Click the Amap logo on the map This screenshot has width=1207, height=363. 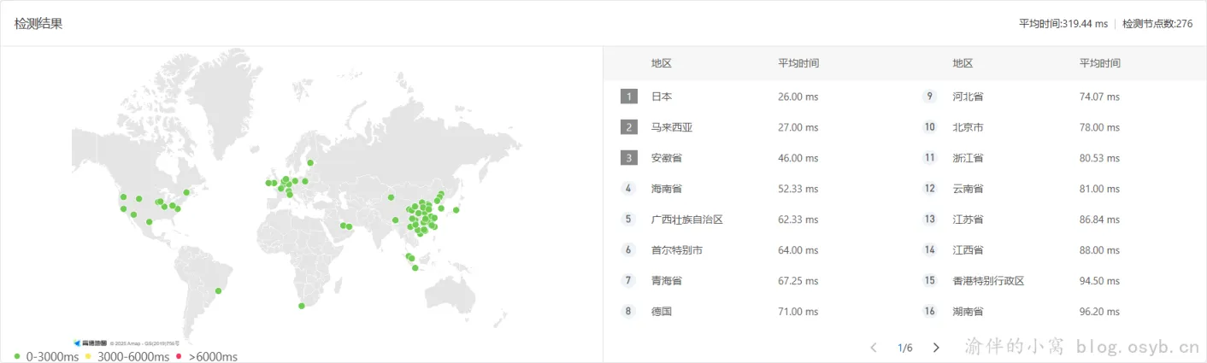[x=90, y=343]
